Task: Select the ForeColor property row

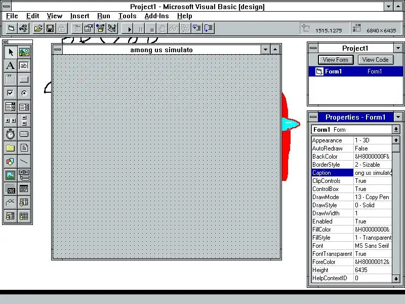Action: 352,262
